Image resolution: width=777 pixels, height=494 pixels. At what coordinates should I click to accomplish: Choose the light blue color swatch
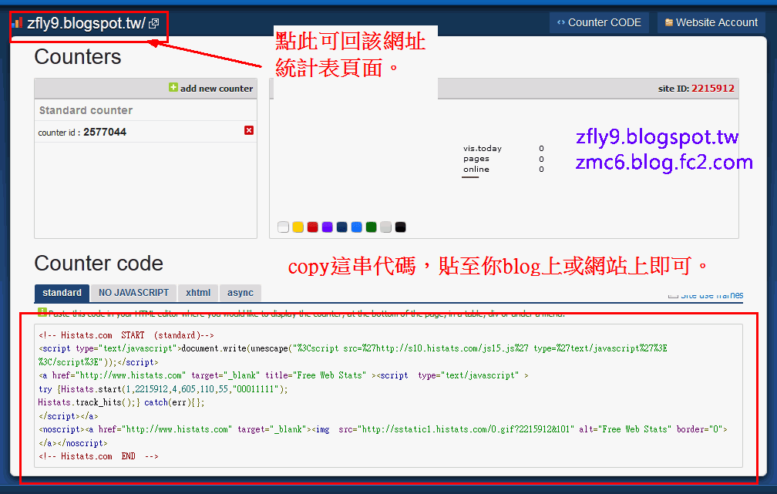point(356,227)
